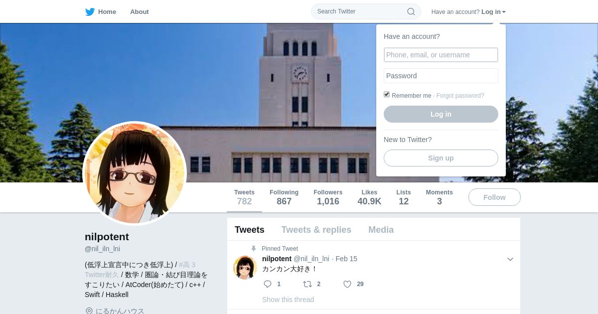Click the Follow button
This screenshot has height=314, width=598.
pos(494,197)
